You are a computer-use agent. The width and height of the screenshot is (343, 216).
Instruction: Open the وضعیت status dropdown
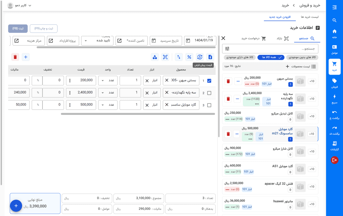(97, 41)
